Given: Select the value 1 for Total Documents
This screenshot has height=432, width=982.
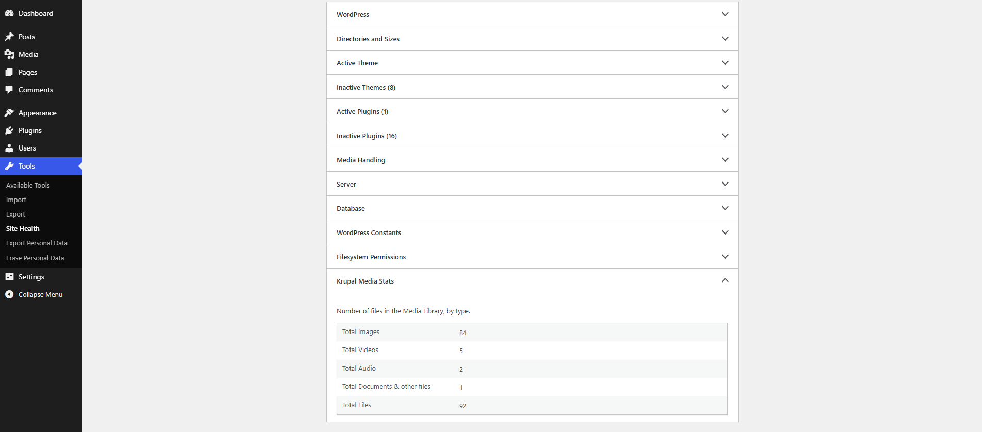Looking at the screenshot, I should point(461,388).
